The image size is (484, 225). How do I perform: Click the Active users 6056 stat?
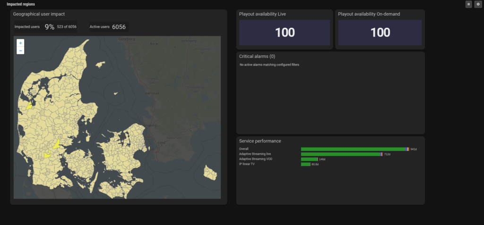point(120,27)
